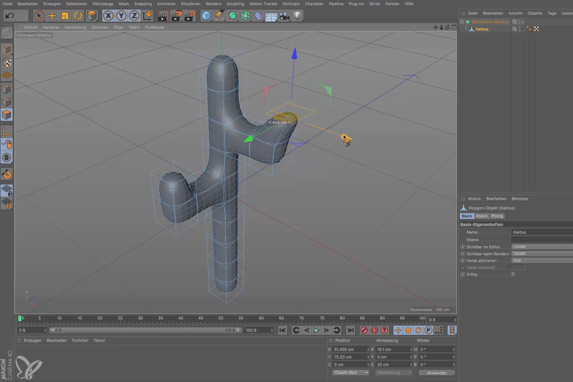Open the Mesh menu
The height and width of the screenshot is (382, 573).
pos(124,3)
